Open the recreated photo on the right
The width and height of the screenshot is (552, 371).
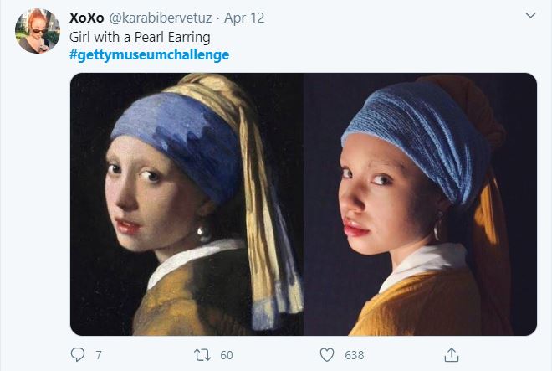pos(421,204)
